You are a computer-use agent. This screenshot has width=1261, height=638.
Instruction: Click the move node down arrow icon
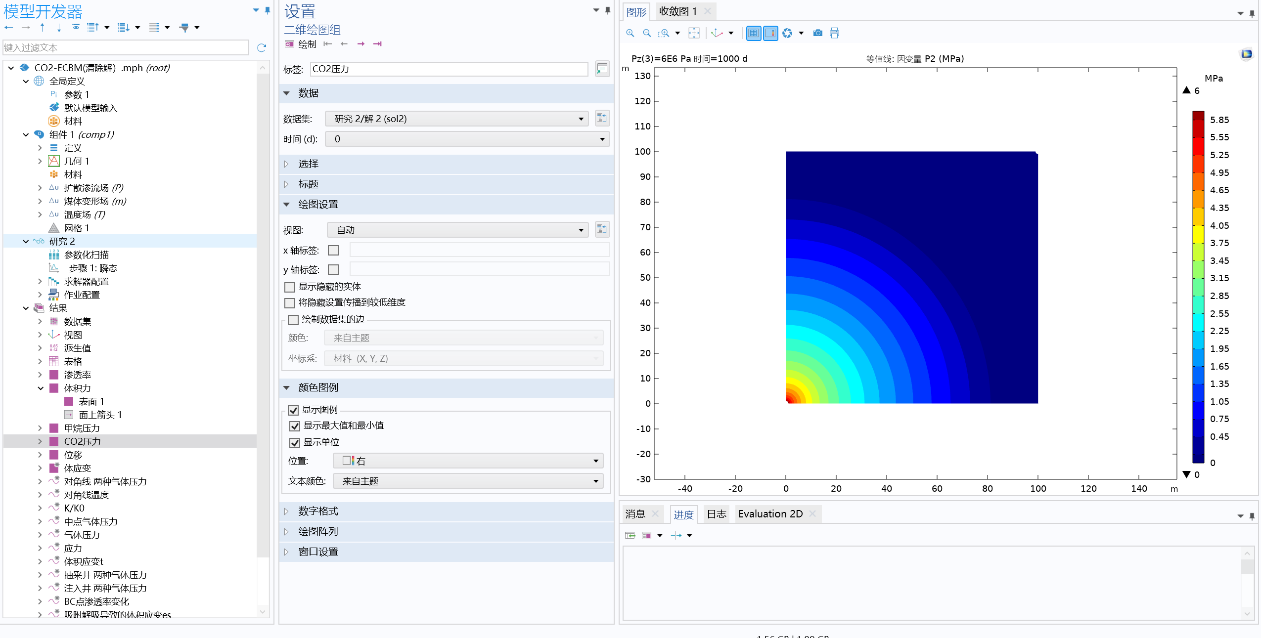point(59,28)
